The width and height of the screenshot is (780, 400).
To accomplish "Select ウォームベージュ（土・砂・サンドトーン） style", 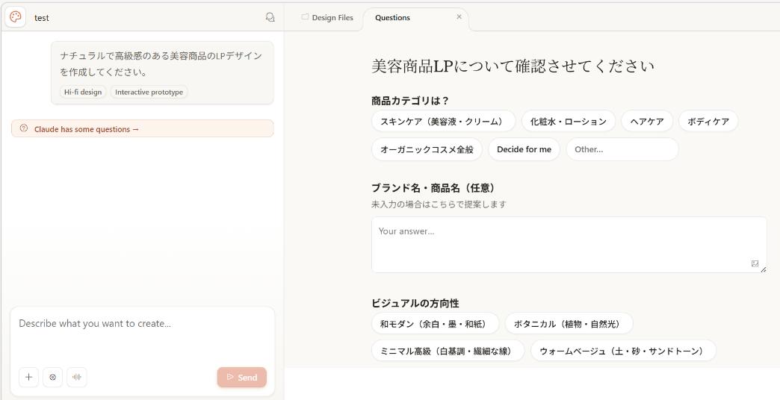I will [623, 351].
